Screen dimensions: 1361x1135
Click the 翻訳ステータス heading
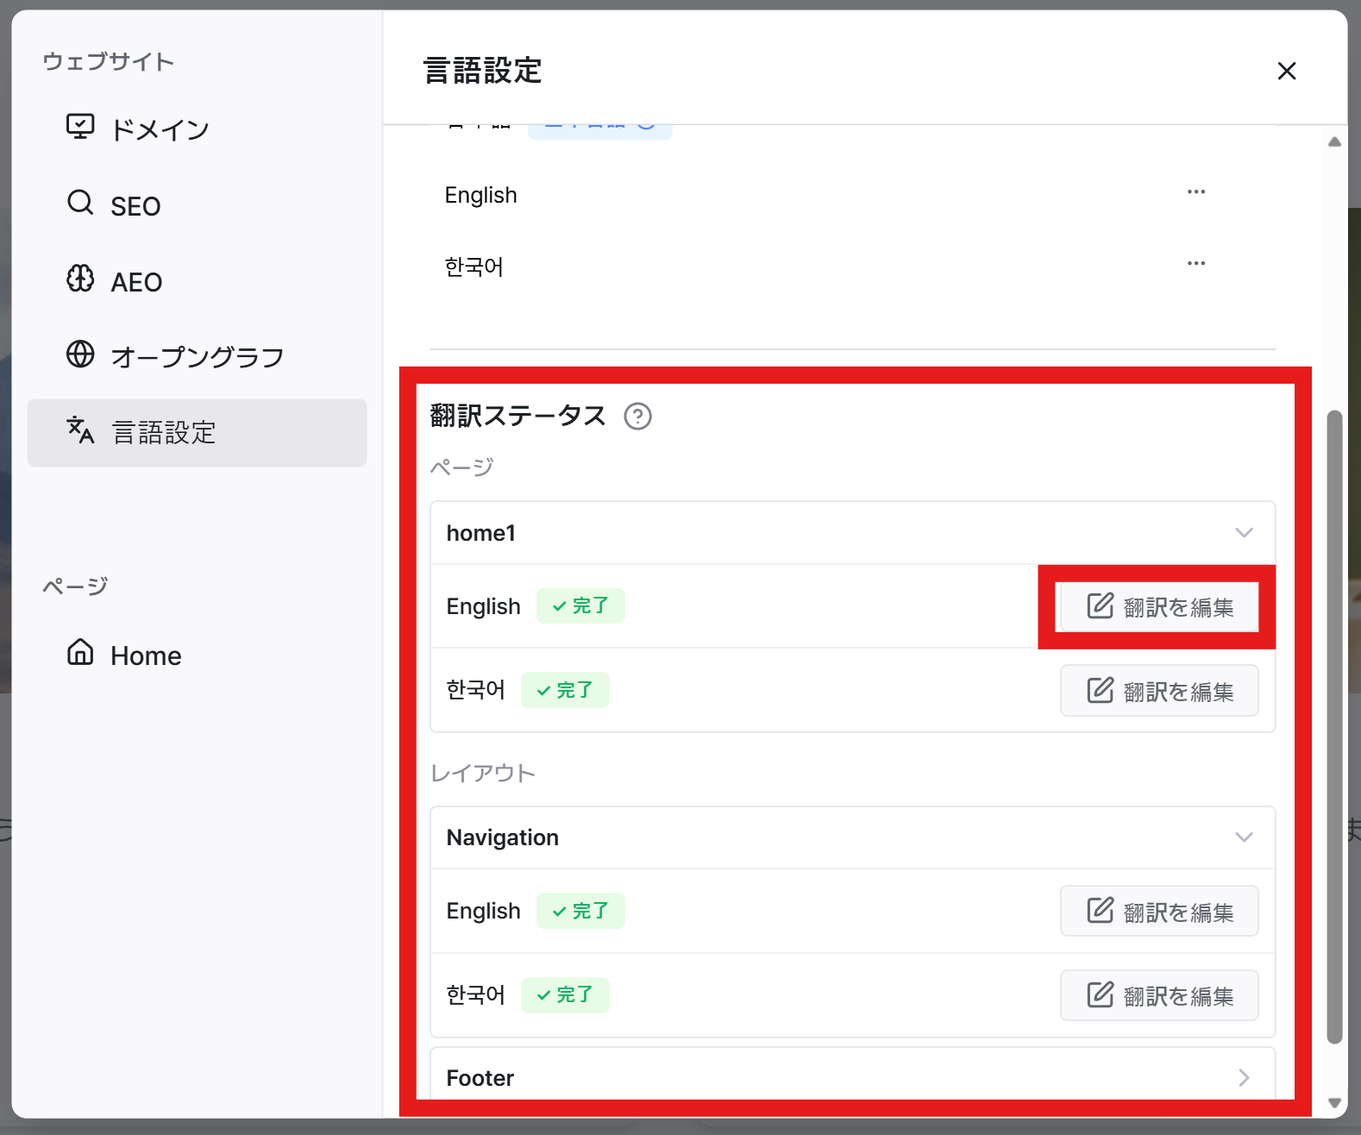tap(518, 416)
